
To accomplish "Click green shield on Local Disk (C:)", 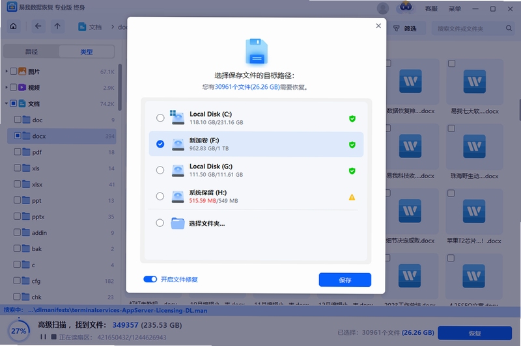I will (352, 119).
